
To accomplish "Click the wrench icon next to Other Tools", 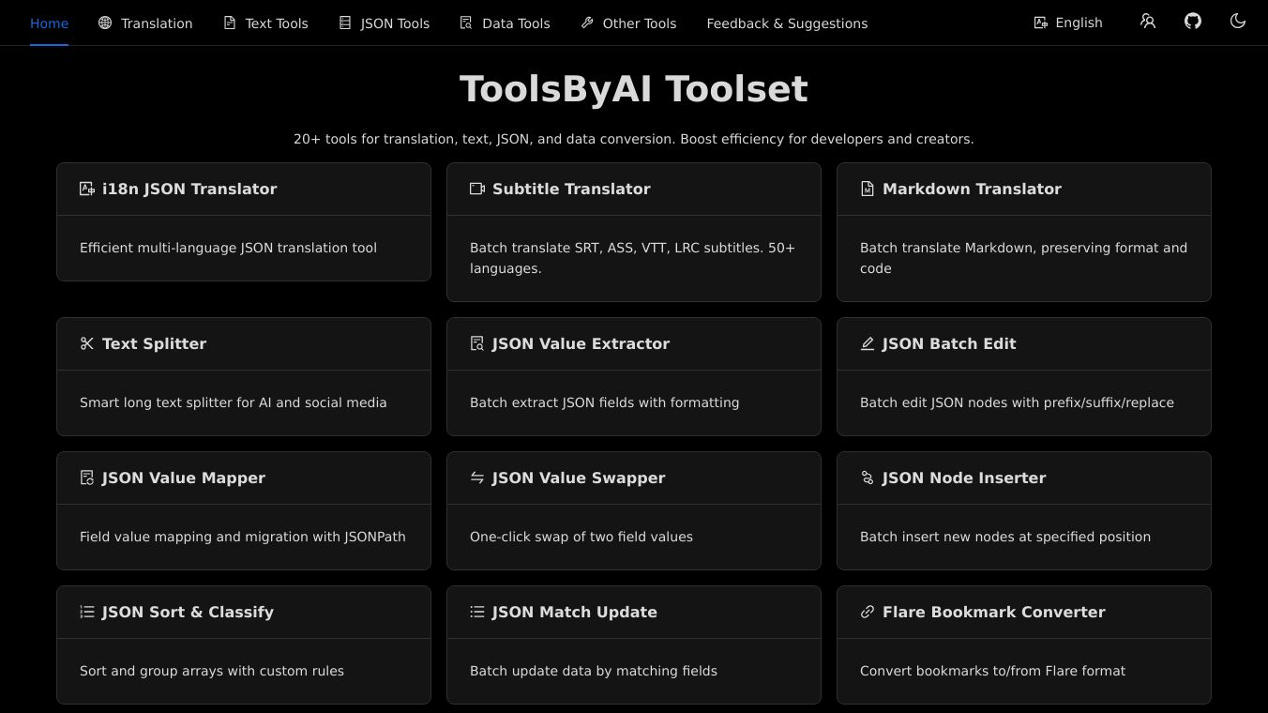I will click(x=588, y=23).
